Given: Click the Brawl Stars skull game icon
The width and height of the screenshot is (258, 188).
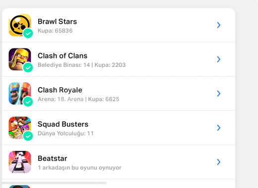Looking at the screenshot, I should coord(20,25).
